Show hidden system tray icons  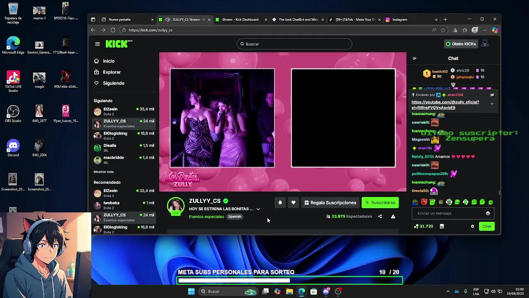448,291
